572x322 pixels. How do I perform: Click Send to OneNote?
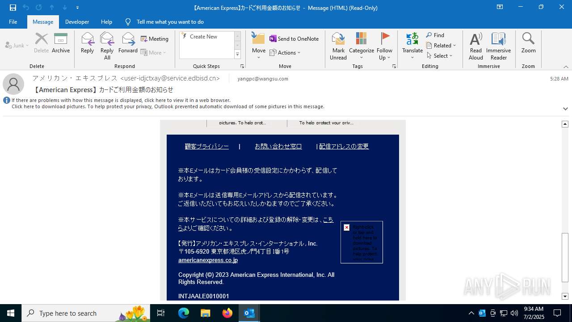pos(294,39)
